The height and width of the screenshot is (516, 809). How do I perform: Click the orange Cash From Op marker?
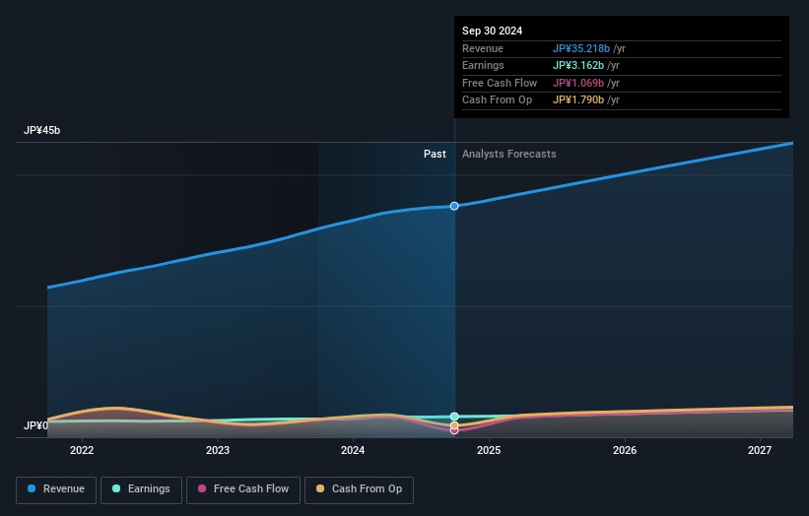point(454,425)
